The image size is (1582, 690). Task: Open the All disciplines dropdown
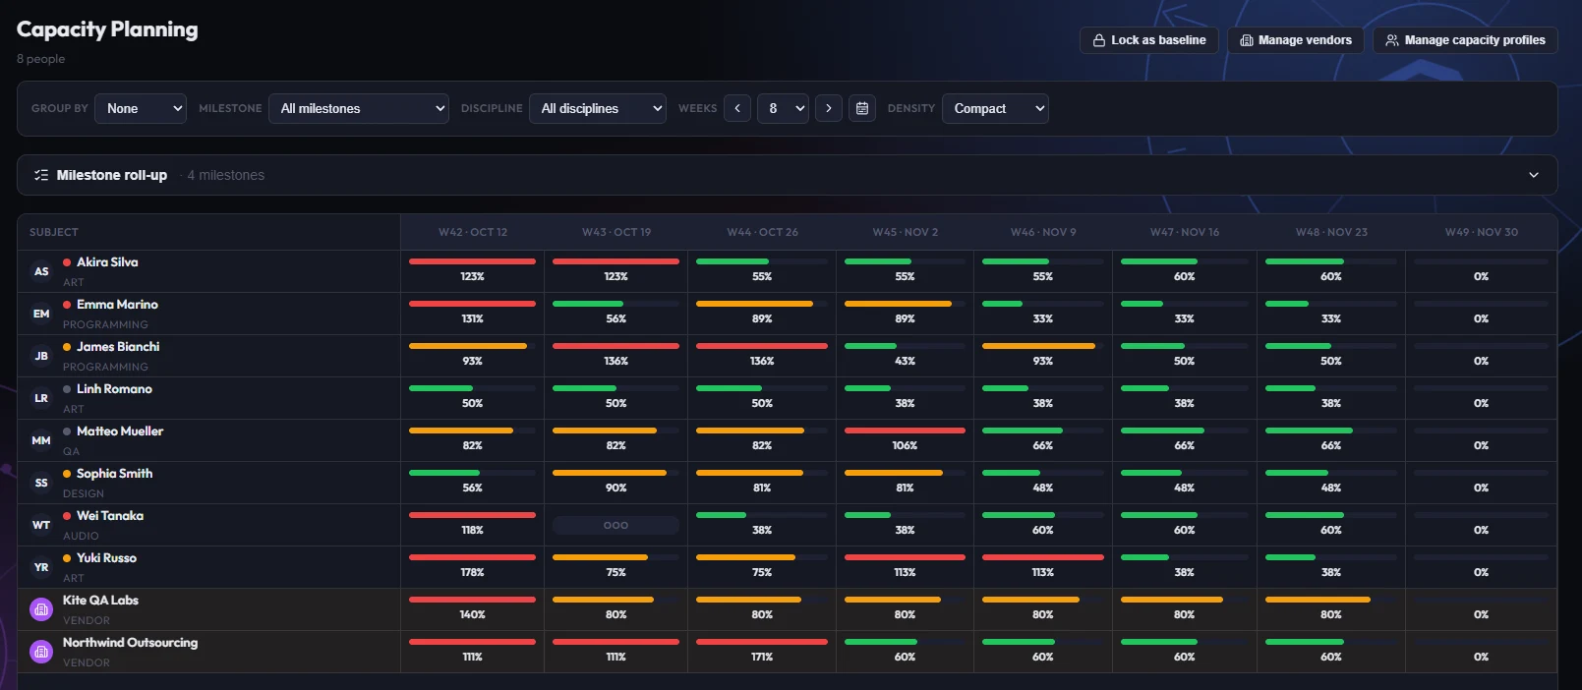tap(598, 108)
